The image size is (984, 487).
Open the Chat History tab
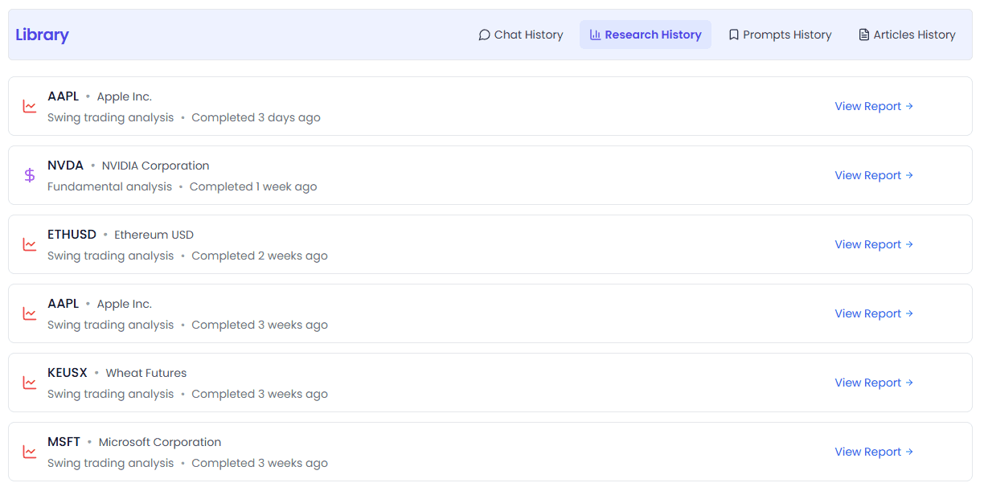[520, 35]
